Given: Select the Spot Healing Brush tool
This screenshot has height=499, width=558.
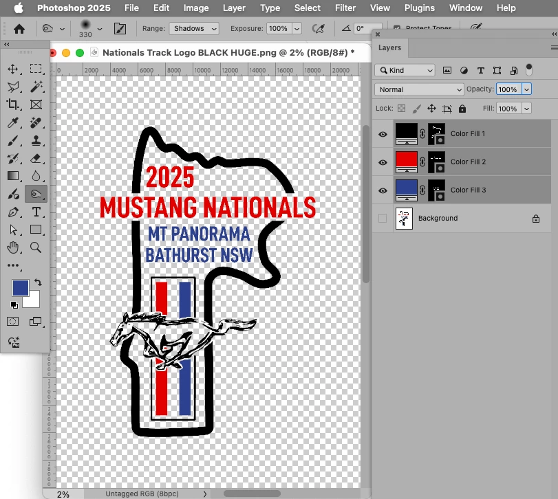Looking at the screenshot, I should tap(36, 122).
